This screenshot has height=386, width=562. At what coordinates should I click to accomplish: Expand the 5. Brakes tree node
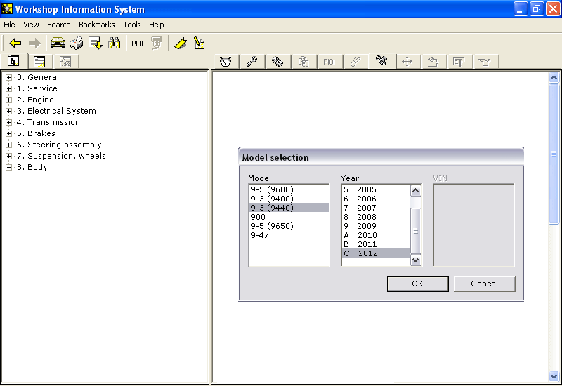coord(8,133)
